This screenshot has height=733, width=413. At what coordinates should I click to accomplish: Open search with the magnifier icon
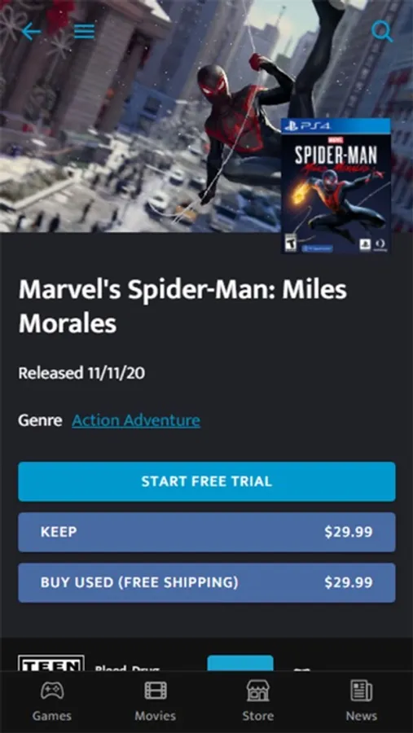point(382,31)
